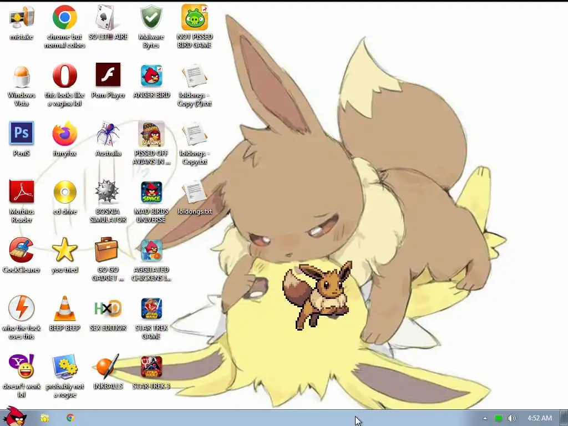This screenshot has width=568, height=426.
Task: Click the Show Desktop strip
Action: tap(564, 418)
